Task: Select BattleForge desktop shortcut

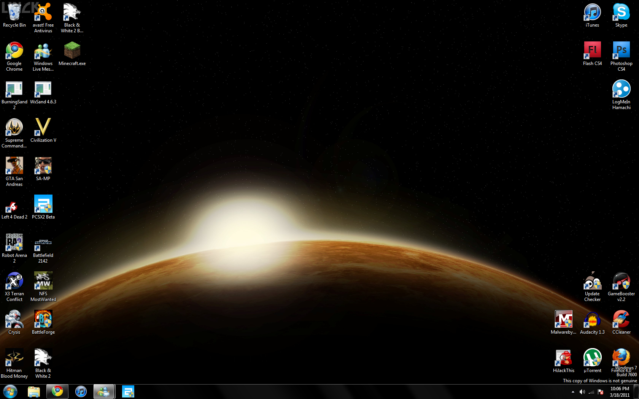Action: tap(43, 322)
